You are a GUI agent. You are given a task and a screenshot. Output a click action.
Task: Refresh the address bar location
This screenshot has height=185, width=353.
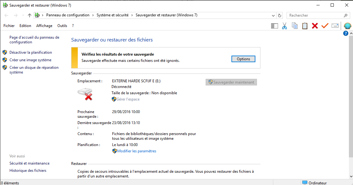coord(280,15)
